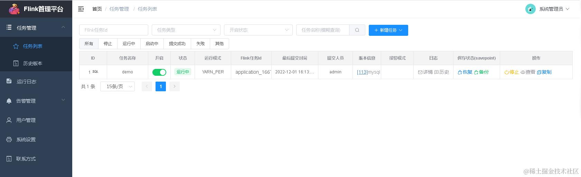Collapse the 任务管理 menu chevron
The height and width of the screenshot is (177, 581).
[x=63, y=27]
